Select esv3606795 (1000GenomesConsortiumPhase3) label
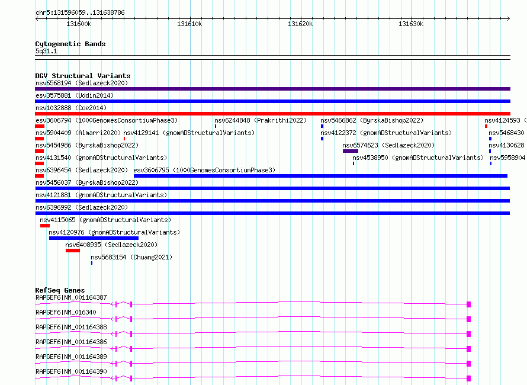This screenshot has width=527, height=385. coord(204,170)
